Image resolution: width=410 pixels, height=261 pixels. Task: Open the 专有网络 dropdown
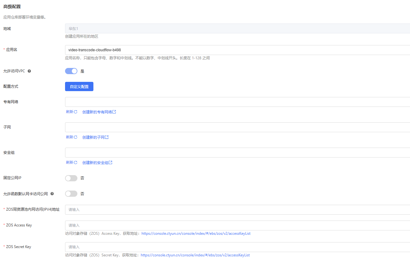237,102
